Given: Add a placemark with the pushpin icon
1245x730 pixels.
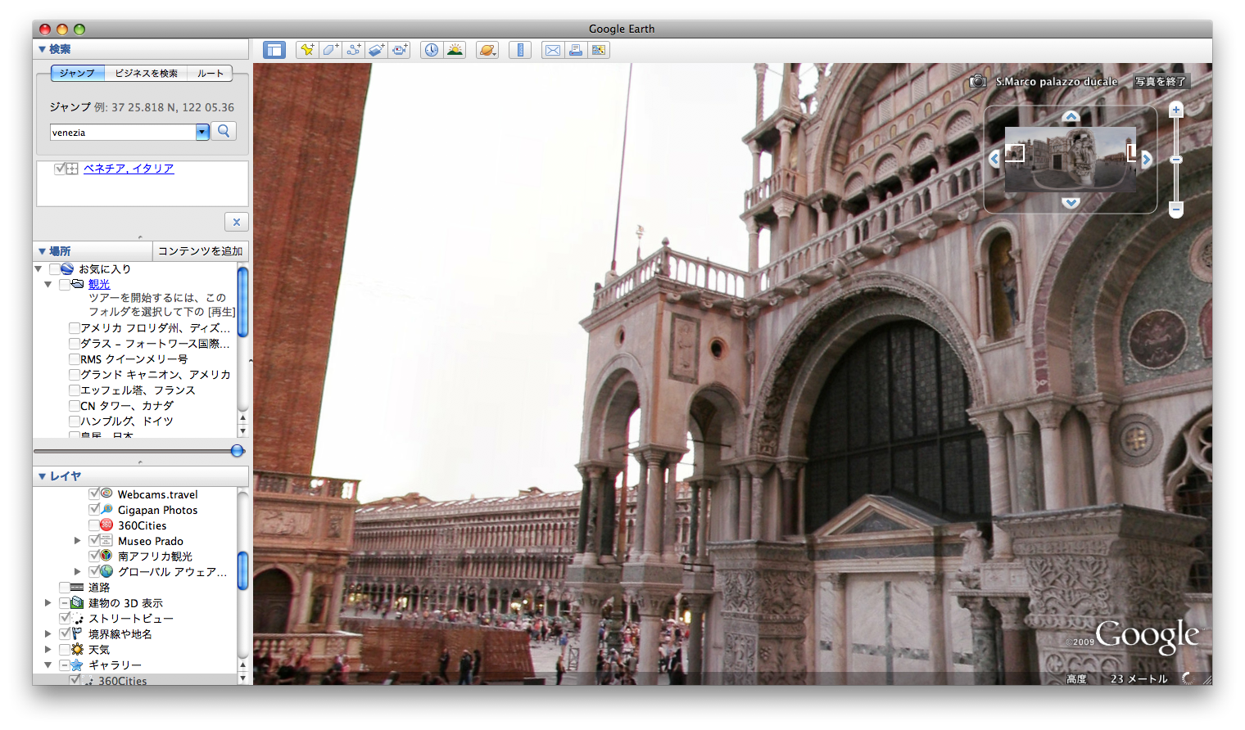Looking at the screenshot, I should click(307, 50).
